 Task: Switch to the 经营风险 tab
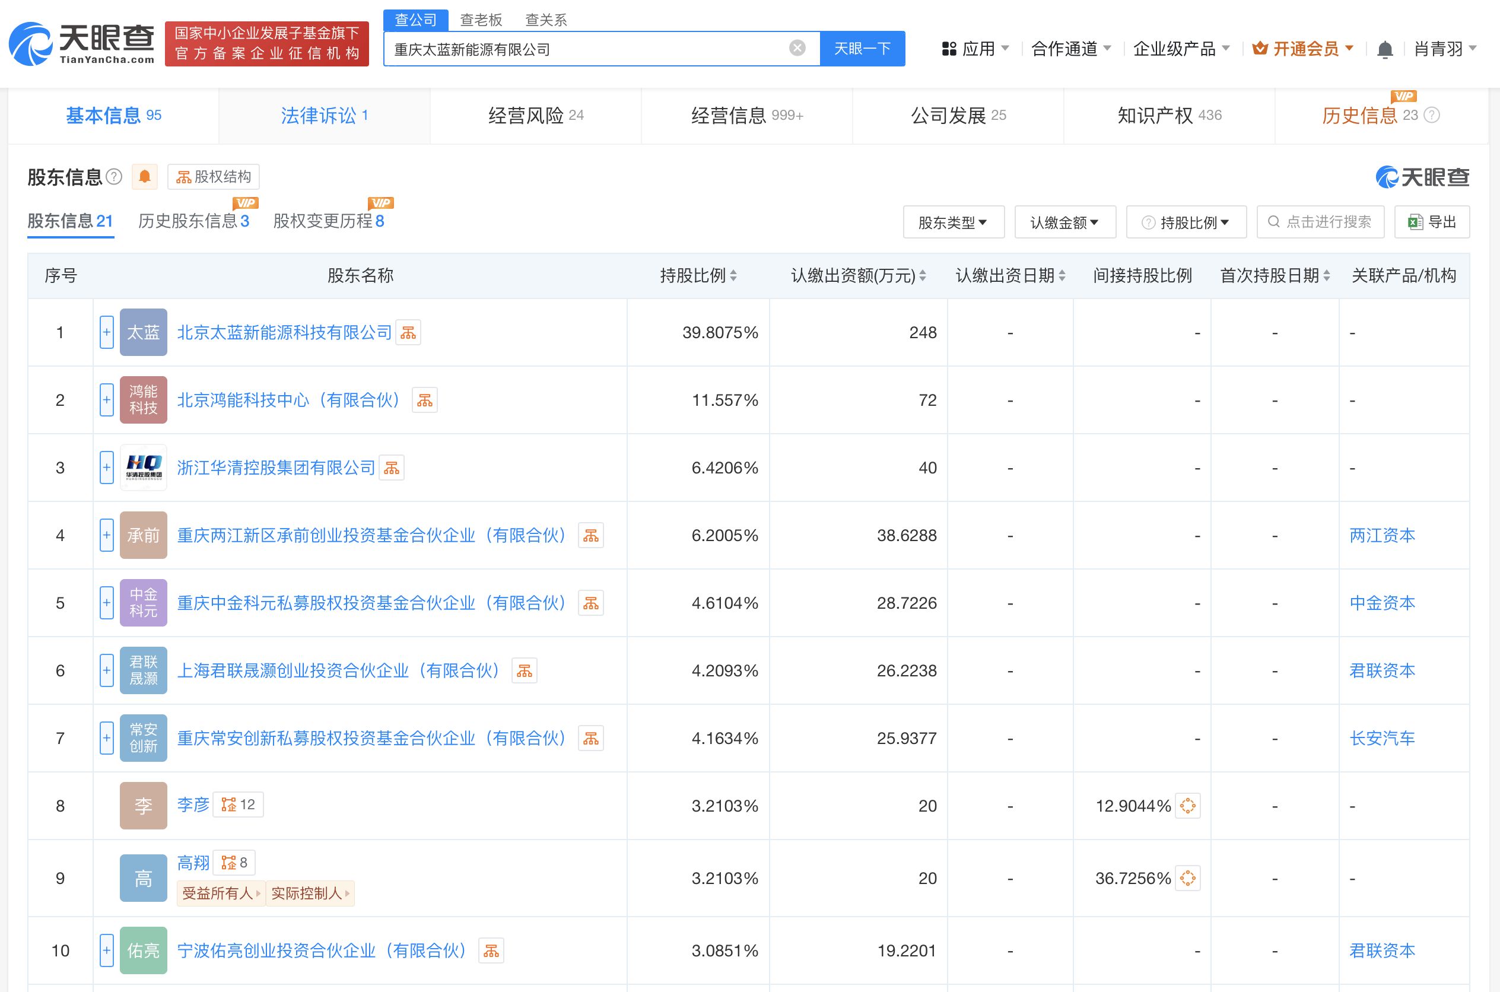coord(535,115)
